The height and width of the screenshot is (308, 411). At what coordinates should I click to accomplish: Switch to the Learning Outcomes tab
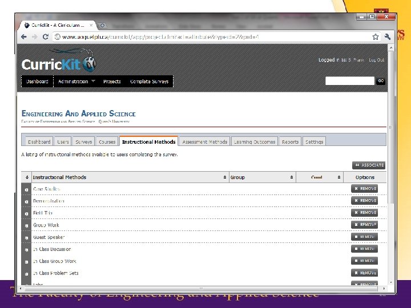click(x=255, y=141)
